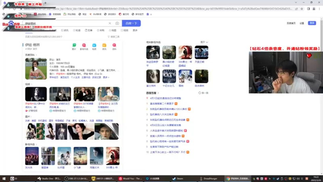Click the 登录 login button
Screen dimensions: 323x182
tap(312, 23)
